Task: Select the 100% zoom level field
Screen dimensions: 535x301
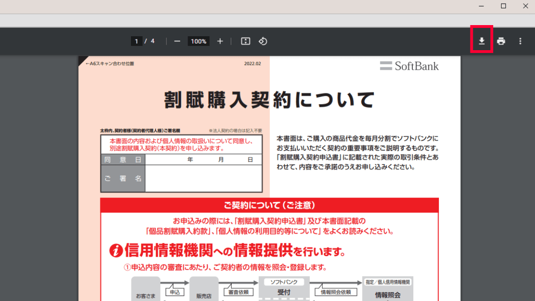Action: click(198, 41)
